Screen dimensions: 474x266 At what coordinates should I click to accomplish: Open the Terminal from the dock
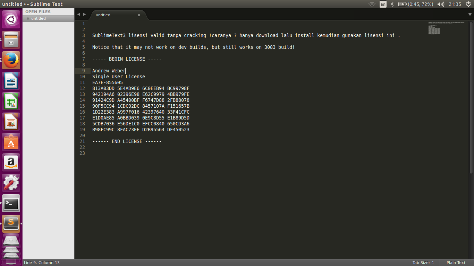[11, 203]
